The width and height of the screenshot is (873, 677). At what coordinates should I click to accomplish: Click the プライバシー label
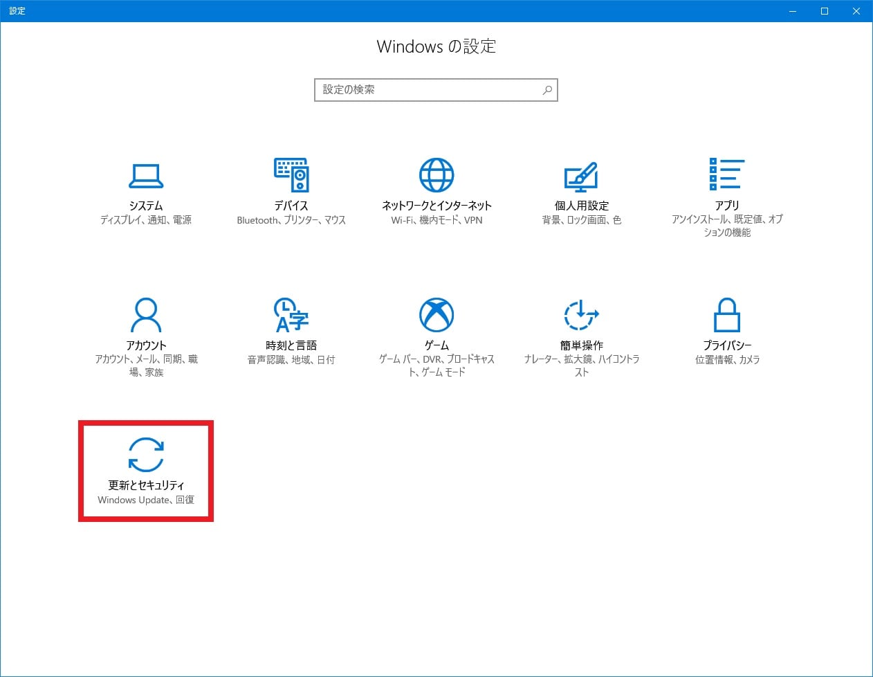tap(727, 345)
